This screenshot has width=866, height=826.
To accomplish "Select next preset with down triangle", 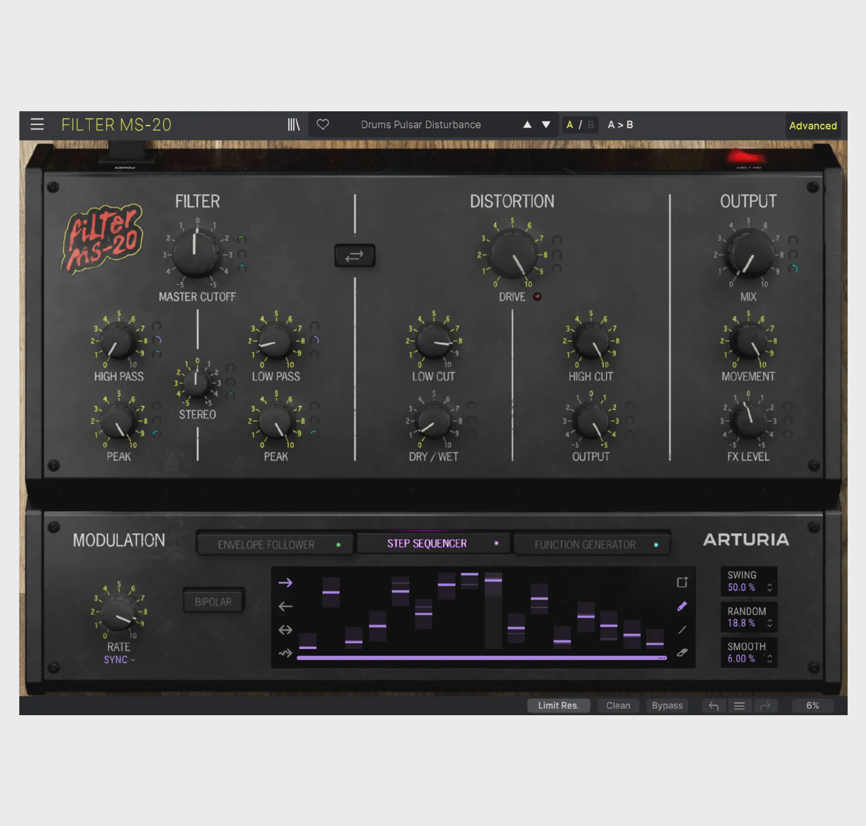I will coord(546,125).
